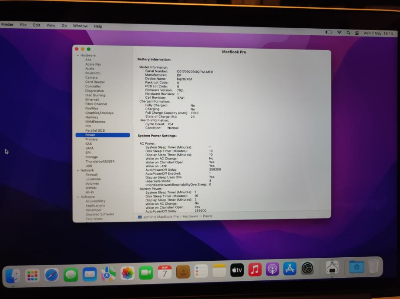Image resolution: width=400 pixels, height=299 pixels.
Task: Open the Help menu
Action: tap(97, 26)
